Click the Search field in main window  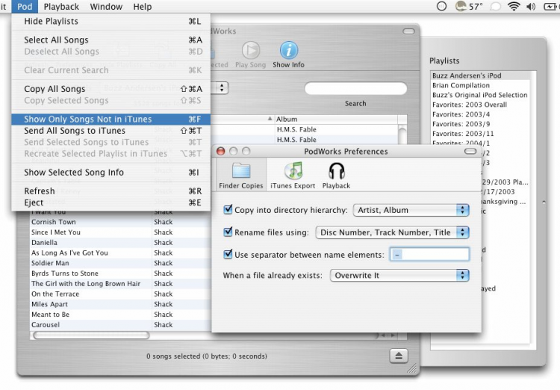(355, 89)
